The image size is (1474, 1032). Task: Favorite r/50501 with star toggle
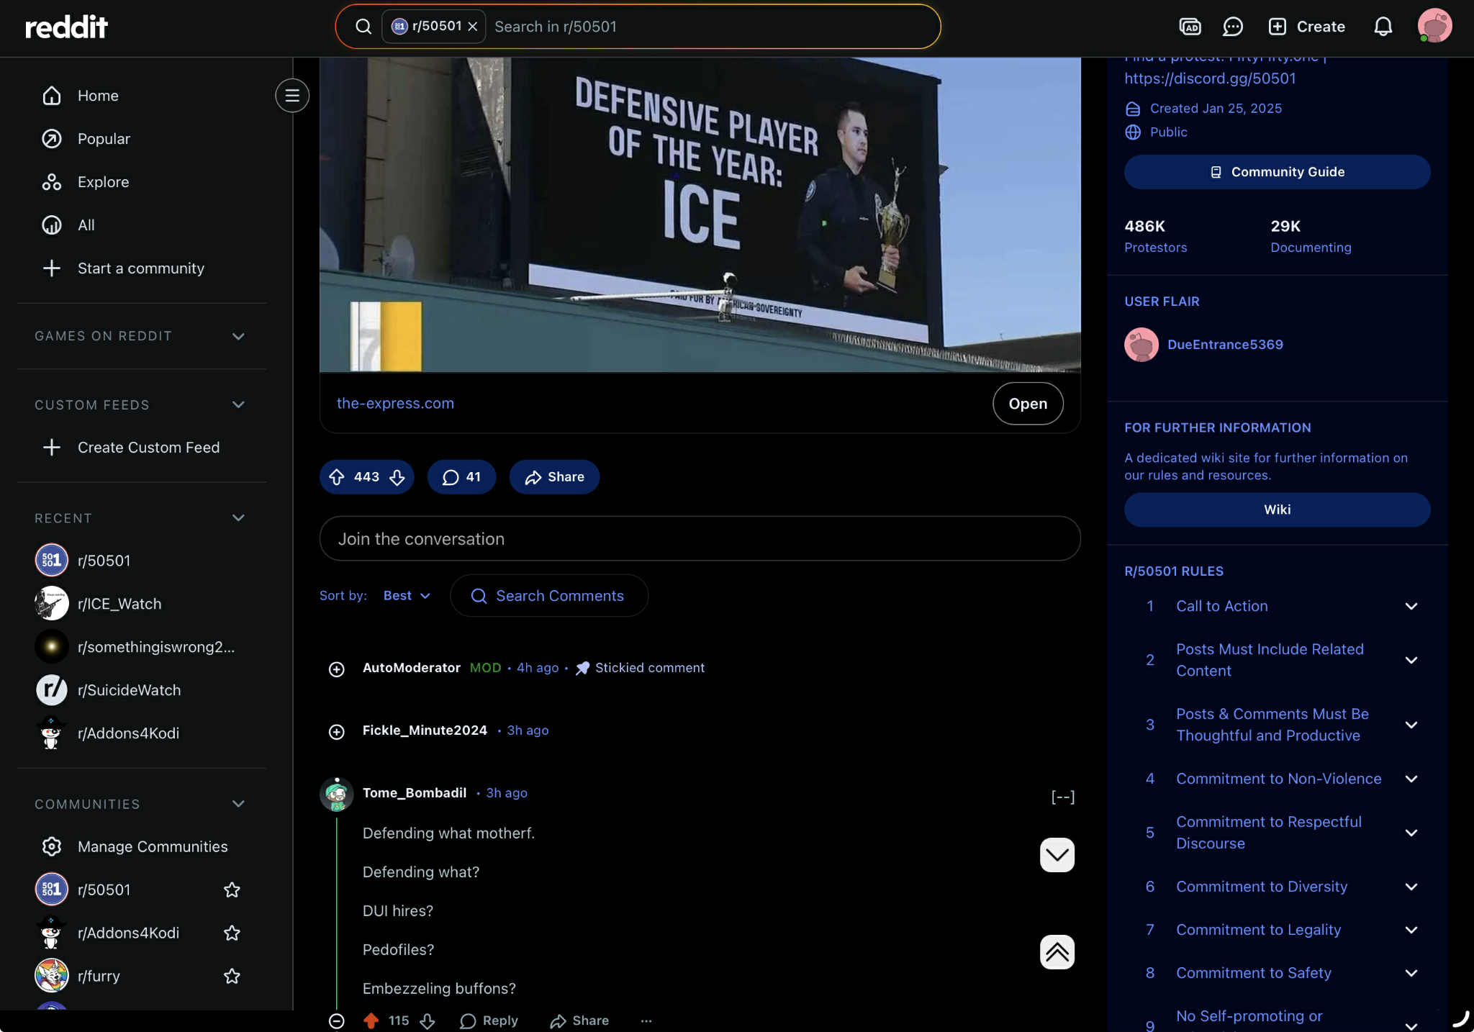pos(232,890)
